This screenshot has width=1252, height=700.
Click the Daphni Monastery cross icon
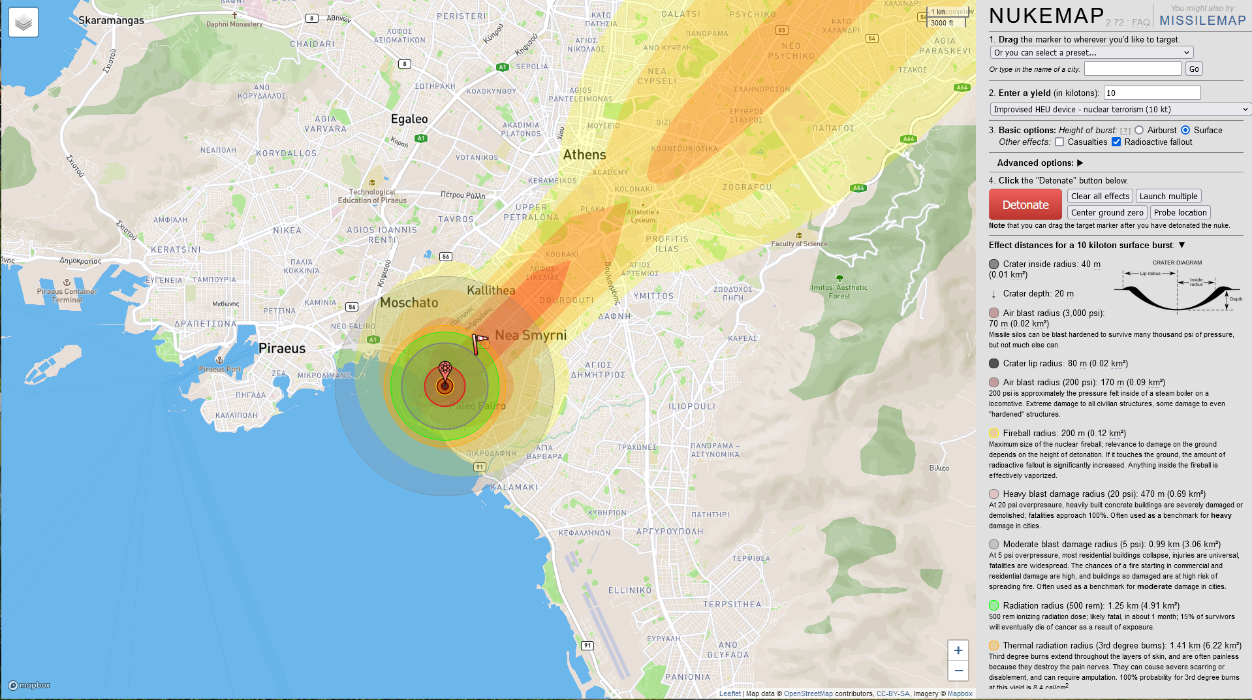point(235,15)
